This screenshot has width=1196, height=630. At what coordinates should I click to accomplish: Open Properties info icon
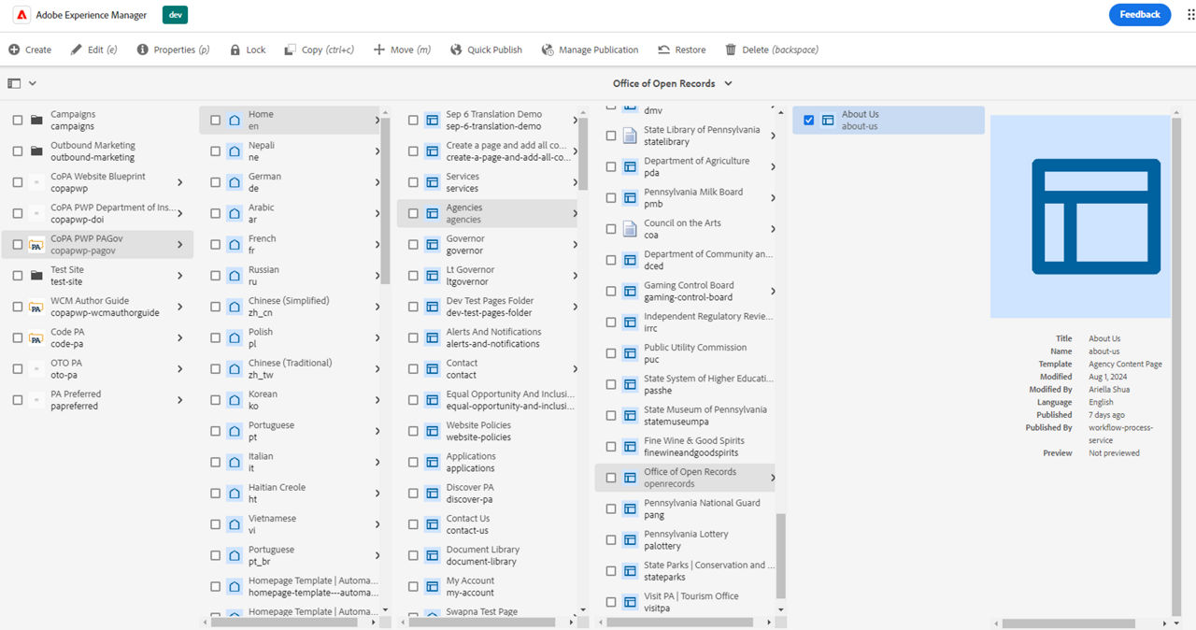coord(143,50)
